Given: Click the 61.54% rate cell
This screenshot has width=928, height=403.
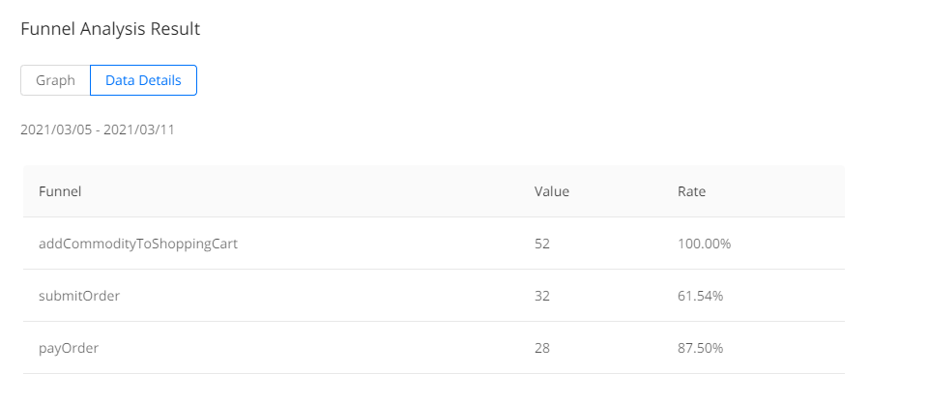Looking at the screenshot, I should coord(701,296).
